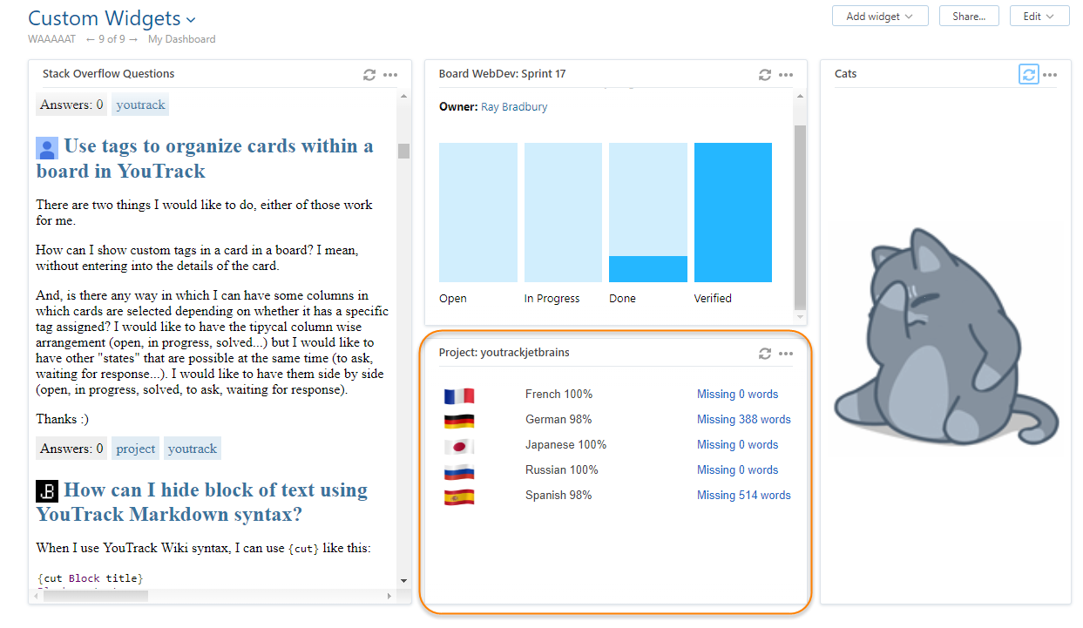Click the 'Japanese 100%' text
The height and width of the screenshot is (628, 1083).
(x=565, y=444)
